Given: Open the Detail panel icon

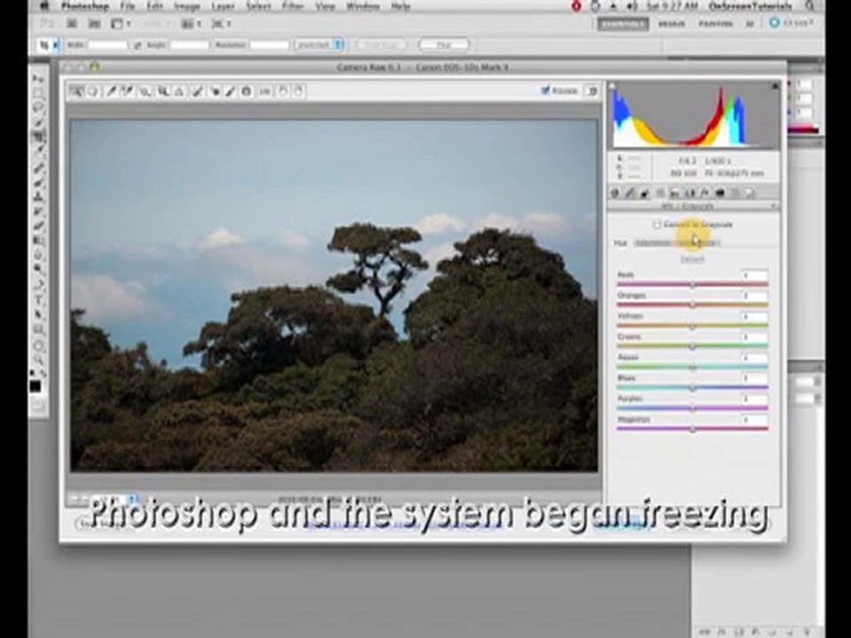Looking at the screenshot, I should click(645, 192).
